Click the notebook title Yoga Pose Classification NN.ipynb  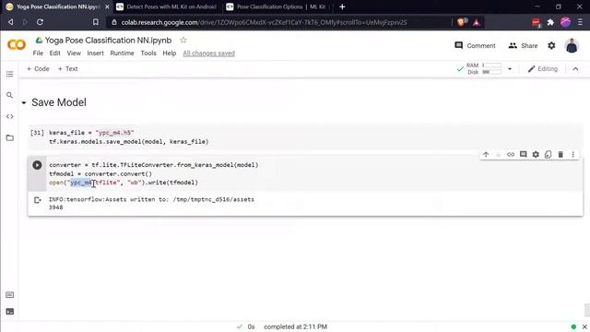click(x=108, y=40)
